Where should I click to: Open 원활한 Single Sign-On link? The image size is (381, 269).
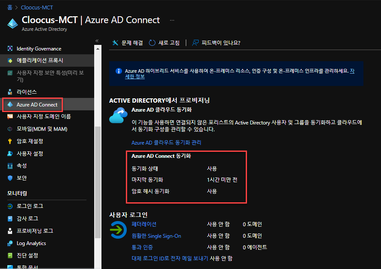pyautogui.click(x=156, y=236)
